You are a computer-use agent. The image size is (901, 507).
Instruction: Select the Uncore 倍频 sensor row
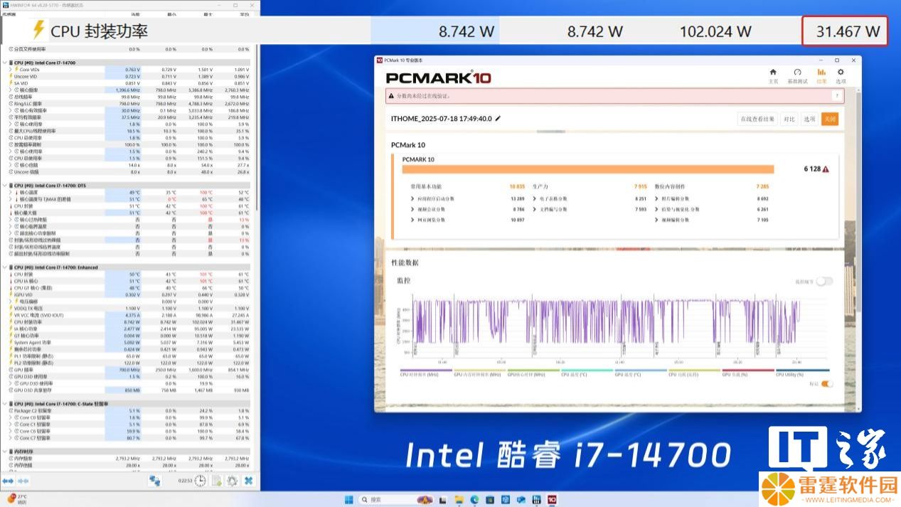[x=129, y=172]
